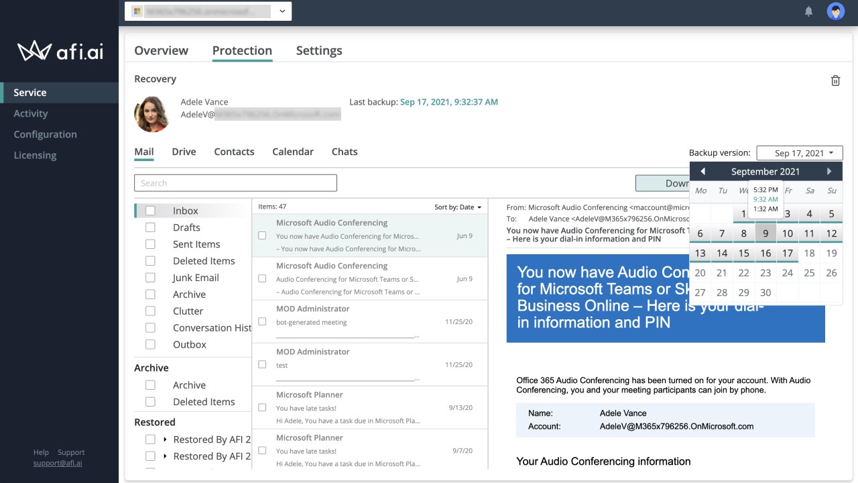858x483 pixels.
Task: Open the user profile avatar menu
Action: click(x=835, y=11)
